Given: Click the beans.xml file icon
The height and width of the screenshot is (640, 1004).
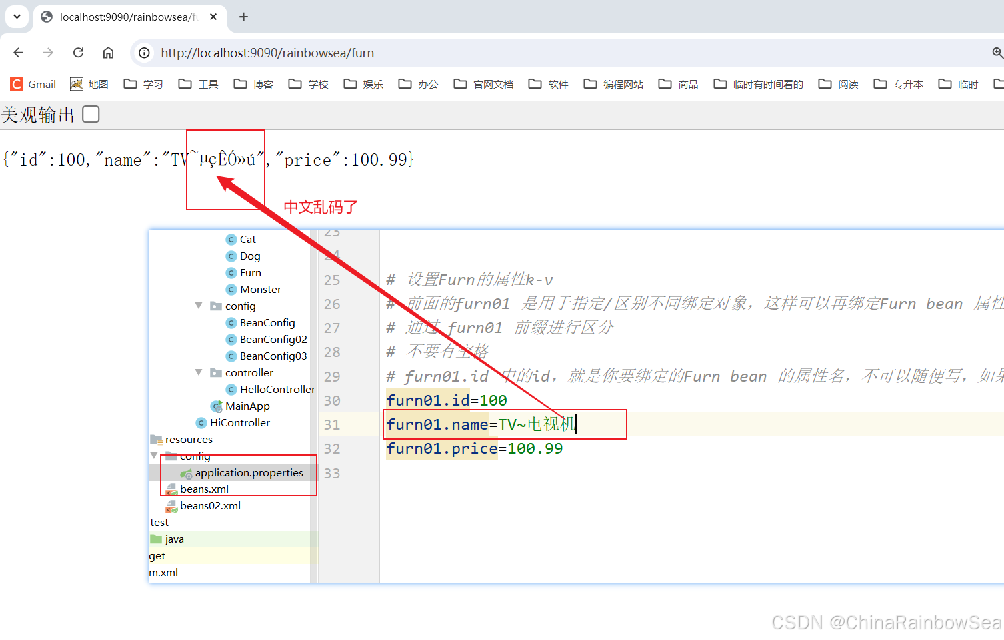Looking at the screenshot, I should coord(171,489).
